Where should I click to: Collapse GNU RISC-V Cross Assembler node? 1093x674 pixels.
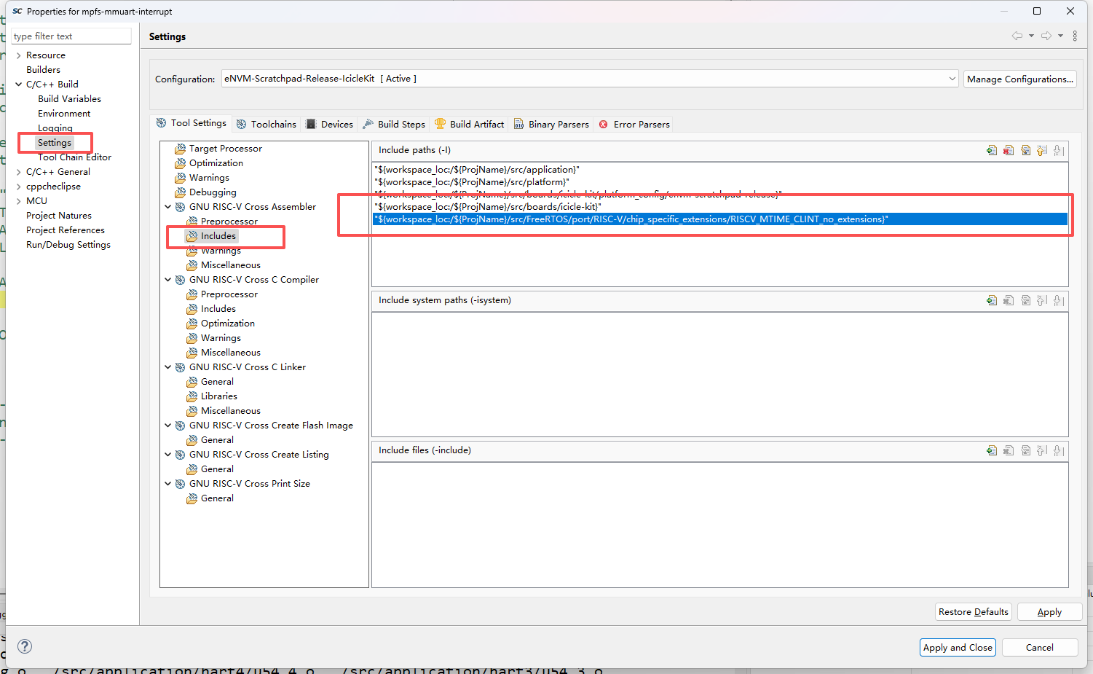(168, 207)
